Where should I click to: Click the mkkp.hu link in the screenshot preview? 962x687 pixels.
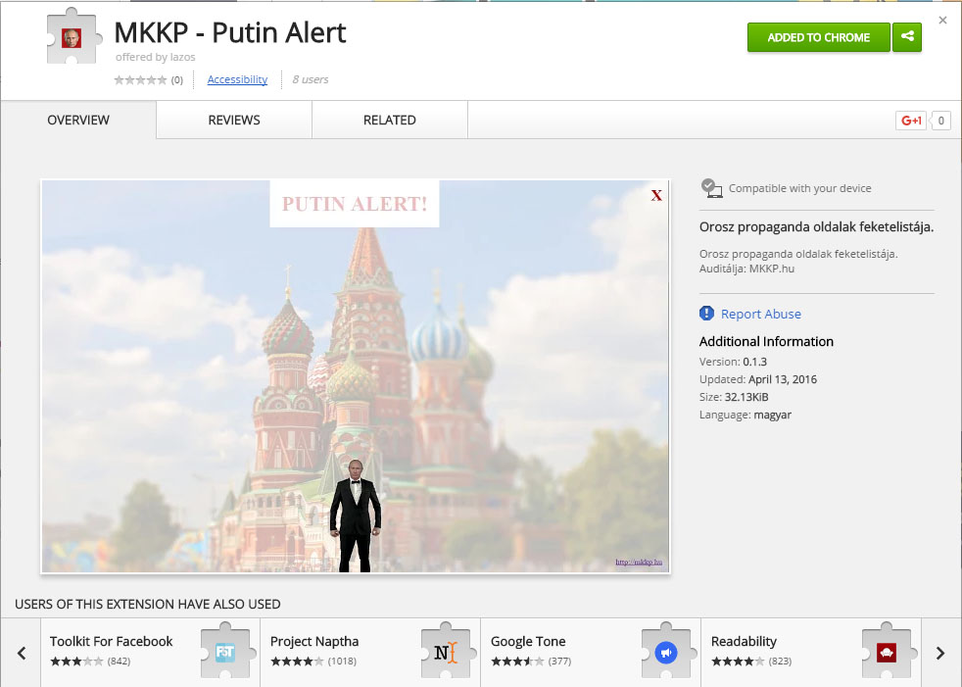click(639, 562)
